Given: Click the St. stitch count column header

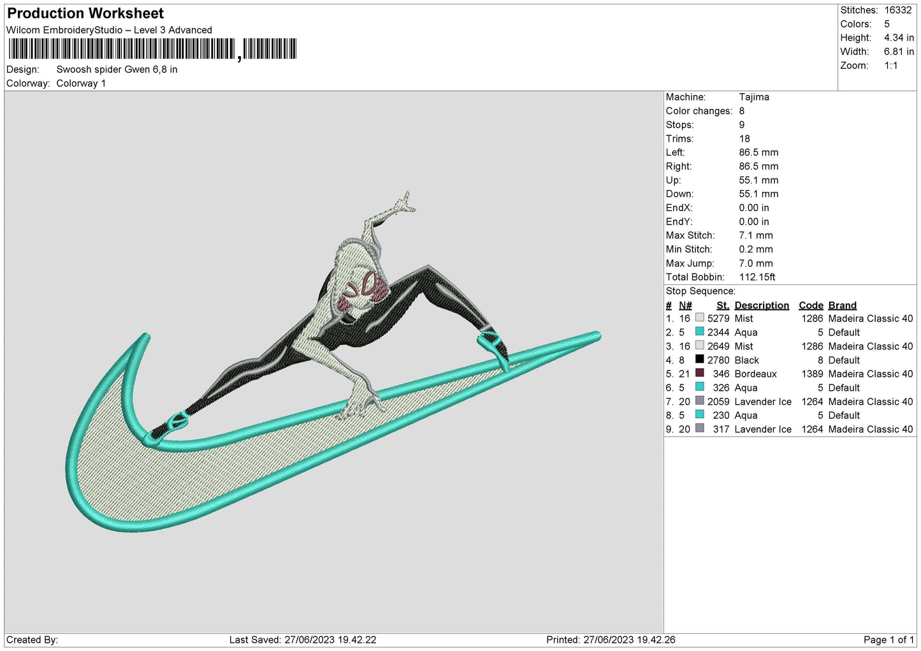Looking at the screenshot, I should click(722, 305).
